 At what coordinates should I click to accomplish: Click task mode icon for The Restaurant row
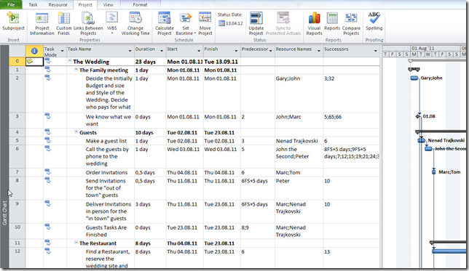pos(47,243)
